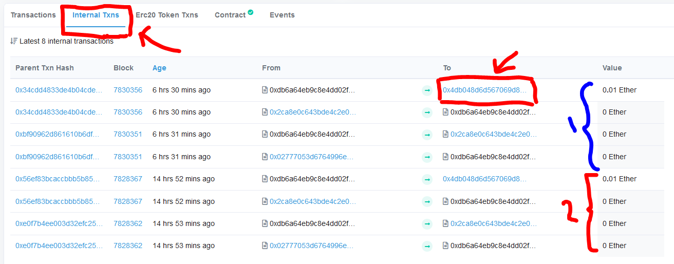Open block 7828362 in the row from 0x02777053d6764996e

coord(128,246)
